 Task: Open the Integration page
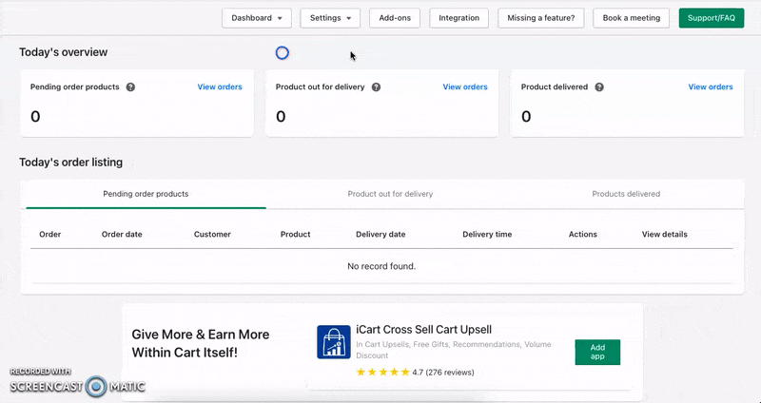click(x=459, y=18)
